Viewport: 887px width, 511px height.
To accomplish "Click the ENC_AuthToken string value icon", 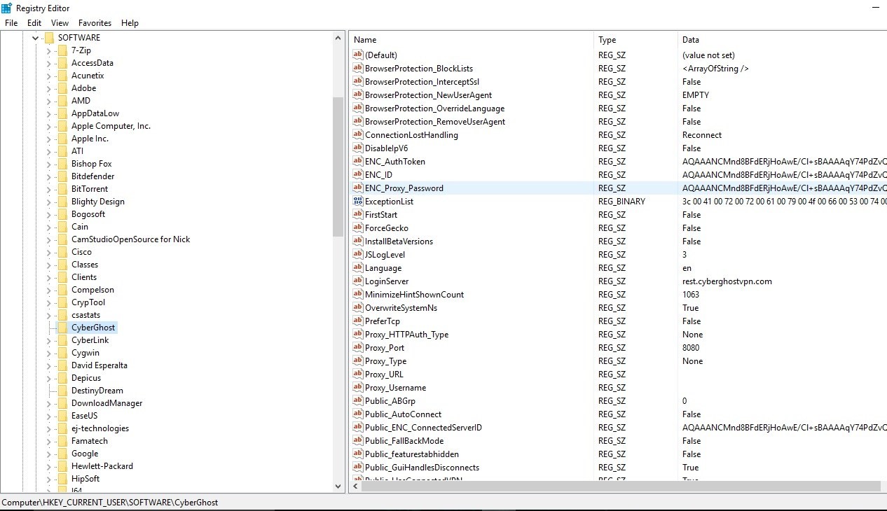I will (358, 162).
